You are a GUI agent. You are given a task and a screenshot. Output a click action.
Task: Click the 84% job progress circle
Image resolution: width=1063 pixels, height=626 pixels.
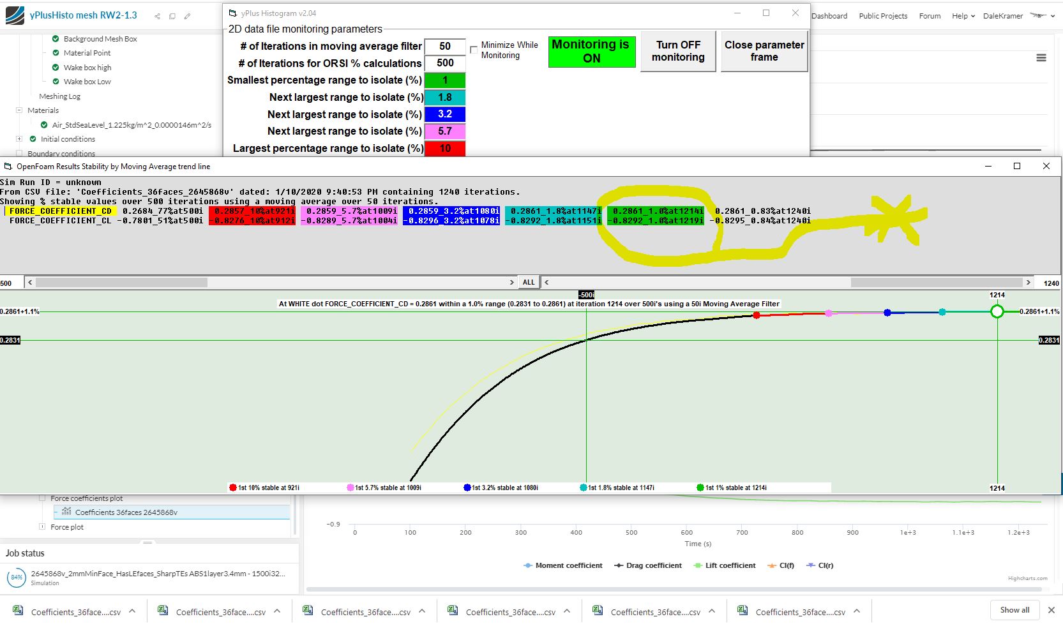point(16,578)
